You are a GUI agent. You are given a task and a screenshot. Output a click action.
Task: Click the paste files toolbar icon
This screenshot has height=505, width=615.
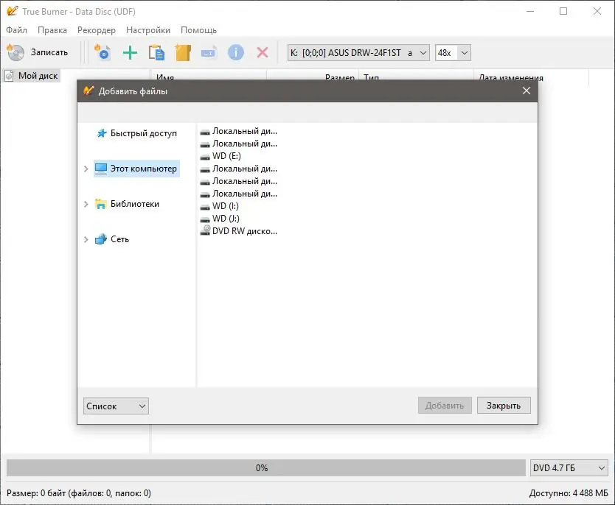[156, 52]
